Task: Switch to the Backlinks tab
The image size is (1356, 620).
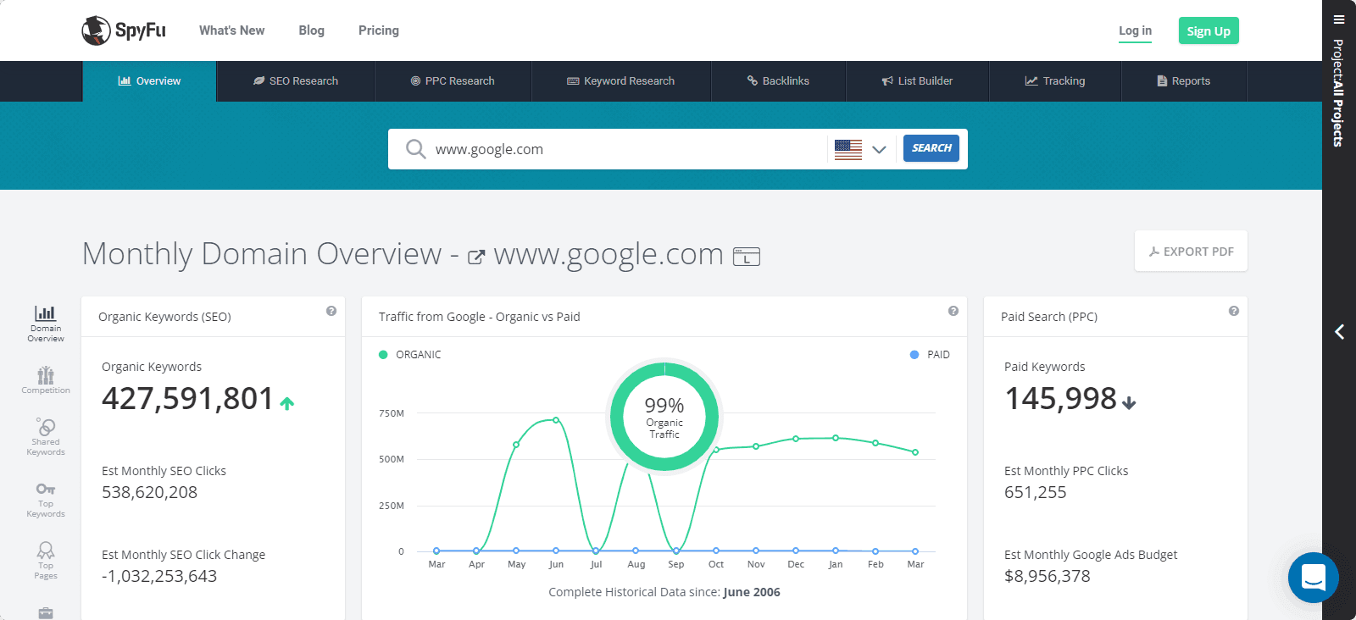Action: click(778, 81)
